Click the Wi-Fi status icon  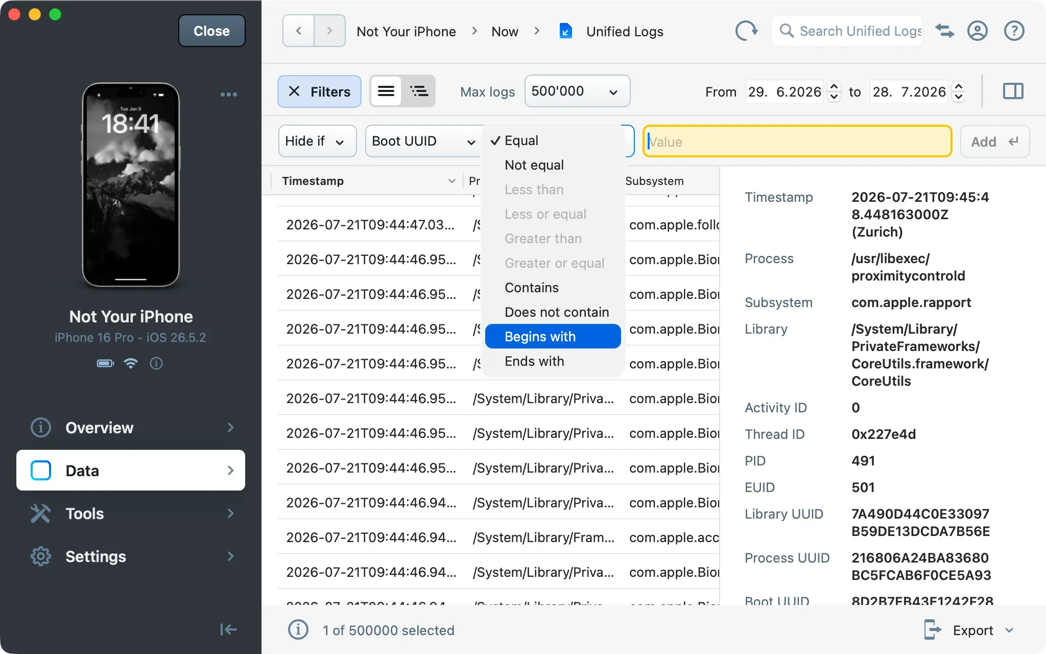coord(131,363)
